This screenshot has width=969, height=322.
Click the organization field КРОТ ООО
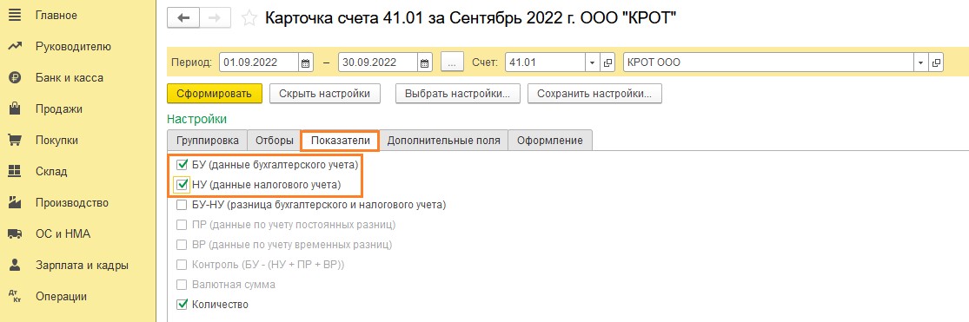coord(769,62)
